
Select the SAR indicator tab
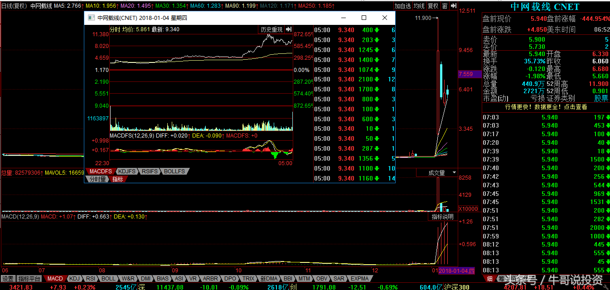point(339,278)
